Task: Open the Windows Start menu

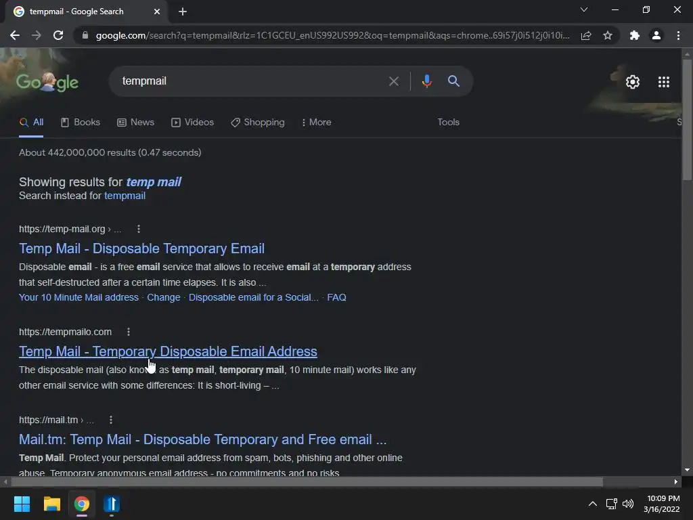Action: click(22, 504)
